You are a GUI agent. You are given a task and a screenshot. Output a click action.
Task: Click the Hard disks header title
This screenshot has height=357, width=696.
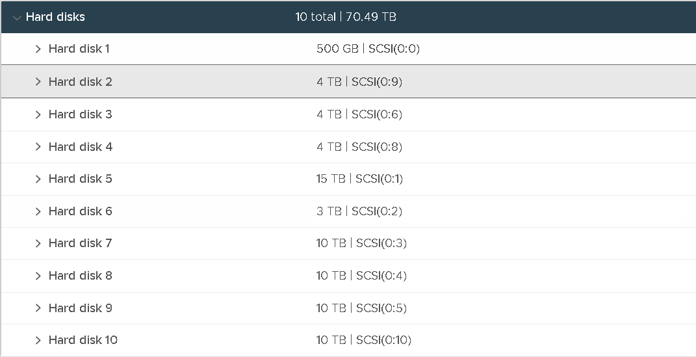pos(55,17)
